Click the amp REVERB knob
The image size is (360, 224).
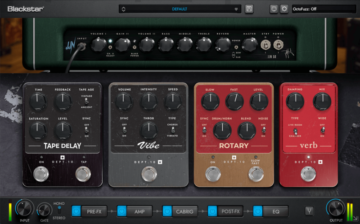point(223,44)
